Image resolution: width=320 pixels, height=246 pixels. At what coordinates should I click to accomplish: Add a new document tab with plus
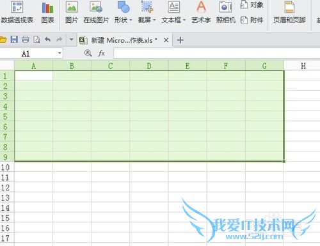click(180, 40)
